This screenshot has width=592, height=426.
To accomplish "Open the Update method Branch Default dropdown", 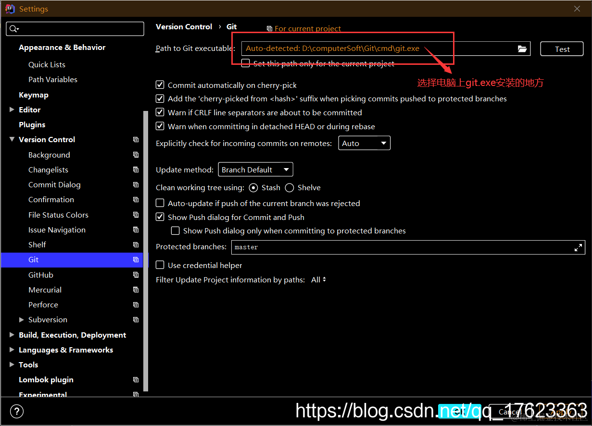I will pyautogui.click(x=255, y=170).
